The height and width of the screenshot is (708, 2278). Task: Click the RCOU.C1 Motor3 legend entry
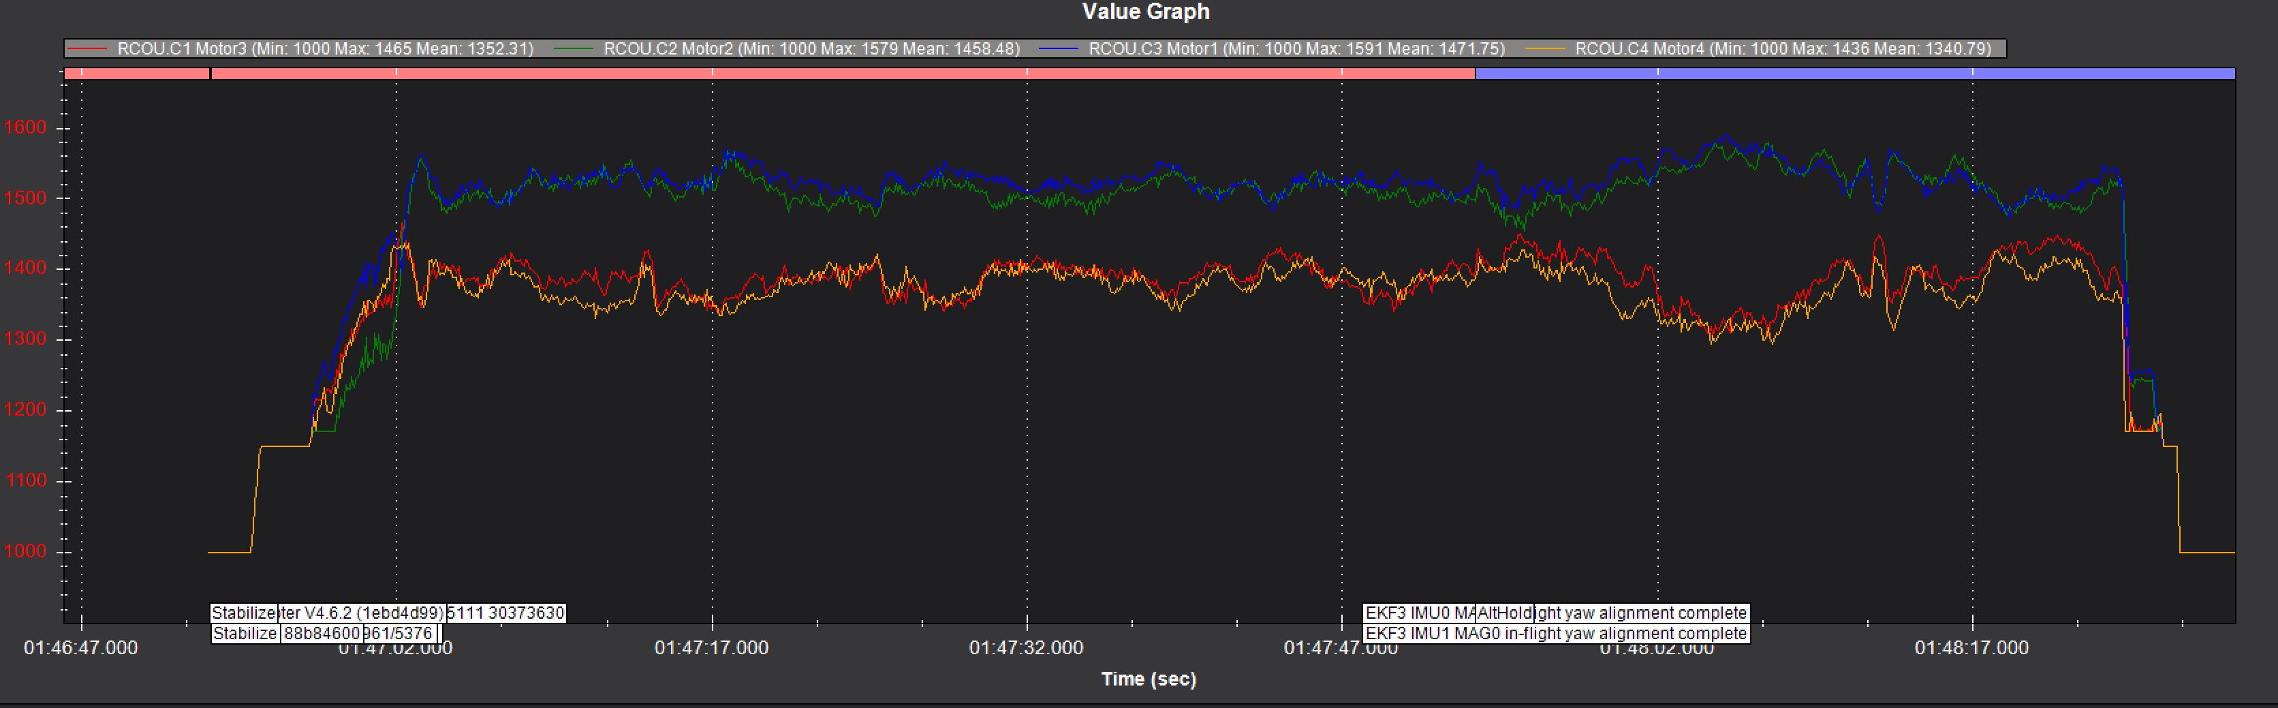(x=326, y=48)
